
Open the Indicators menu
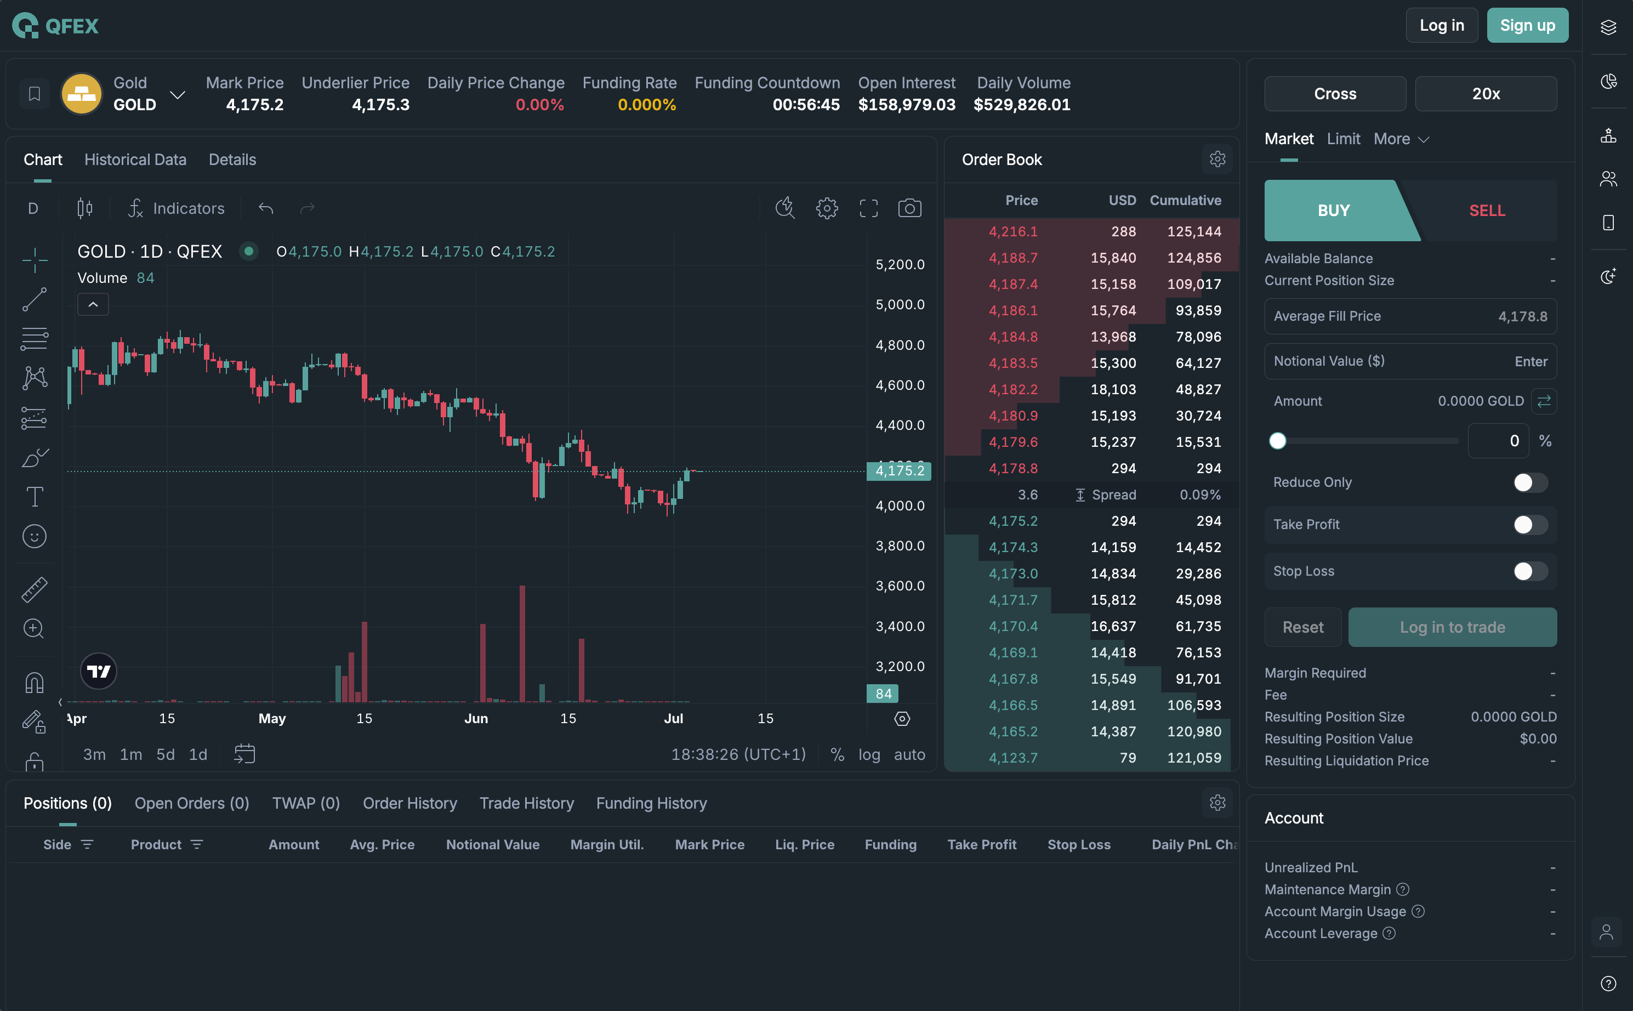(177, 209)
